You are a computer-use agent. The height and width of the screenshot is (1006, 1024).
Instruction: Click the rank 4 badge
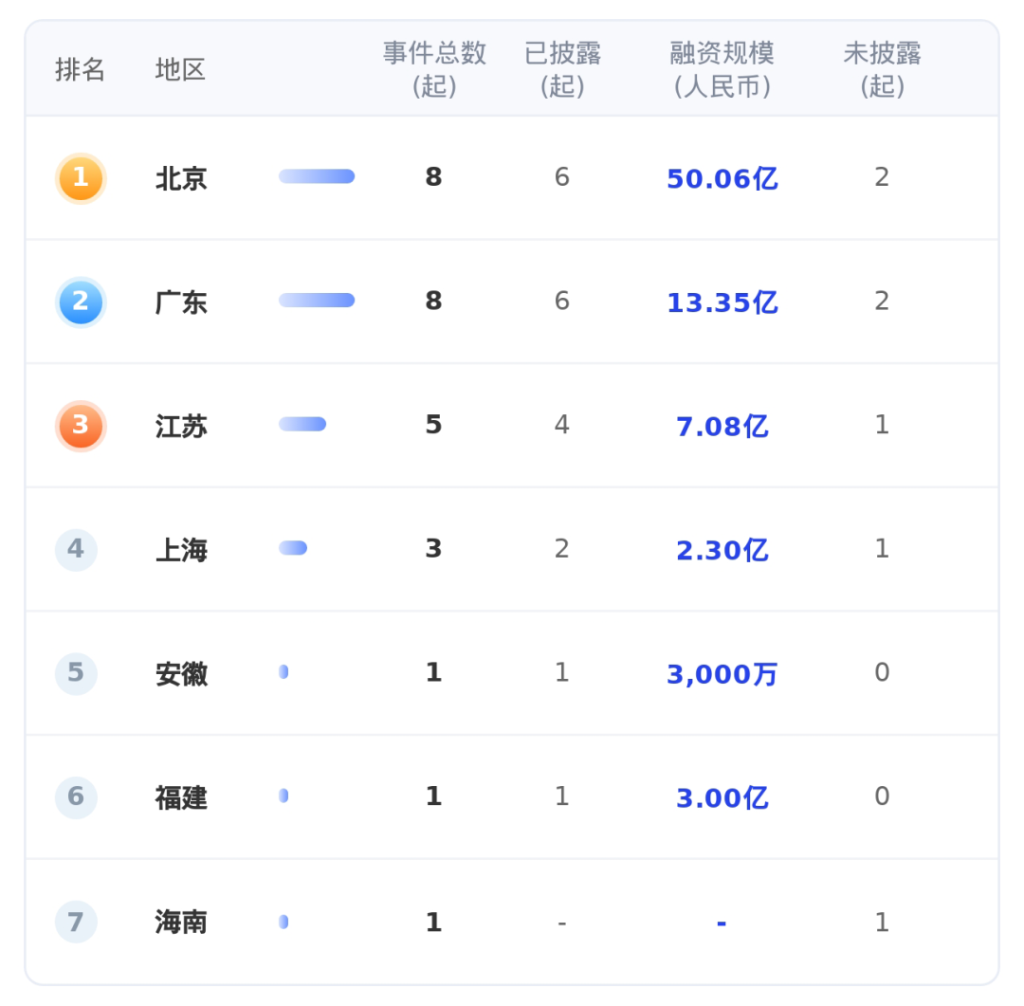76,549
